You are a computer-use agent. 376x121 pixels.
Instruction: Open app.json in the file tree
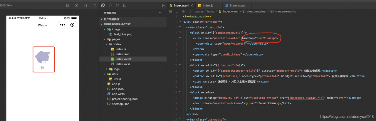point(117,89)
